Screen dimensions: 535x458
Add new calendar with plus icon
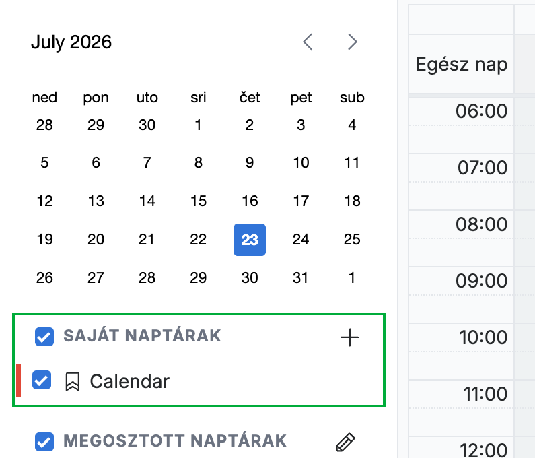click(350, 337)
